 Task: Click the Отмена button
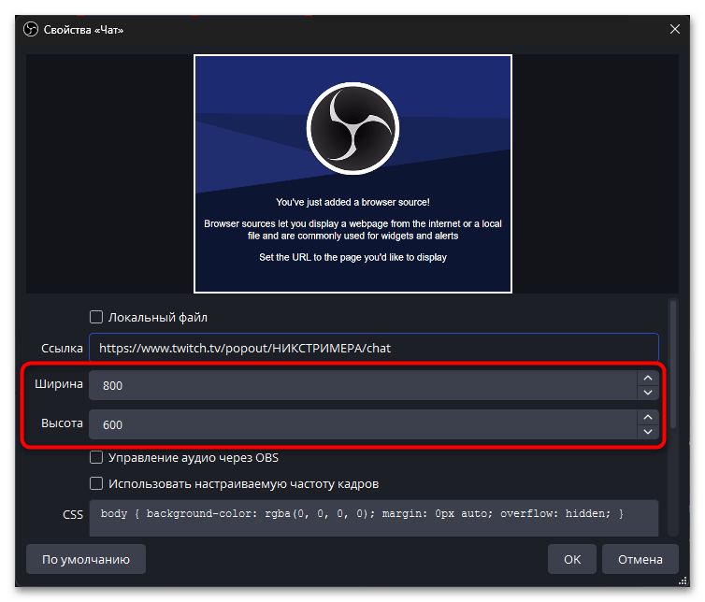pos(640,559)
